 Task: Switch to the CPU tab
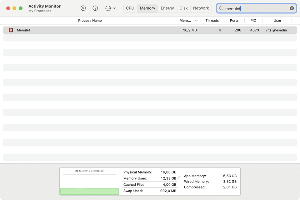(130, 8)
